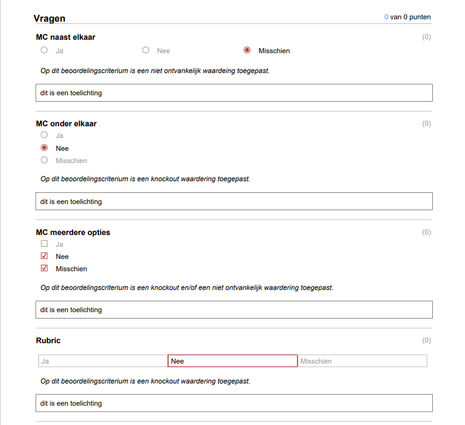
Task: Click the selected 'Nee' radio under MC onder elkaar
Action: pos(44,147)
